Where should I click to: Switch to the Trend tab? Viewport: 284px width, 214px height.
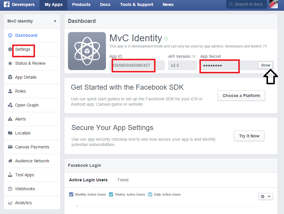pyautogui.click(x=123, y=180)
